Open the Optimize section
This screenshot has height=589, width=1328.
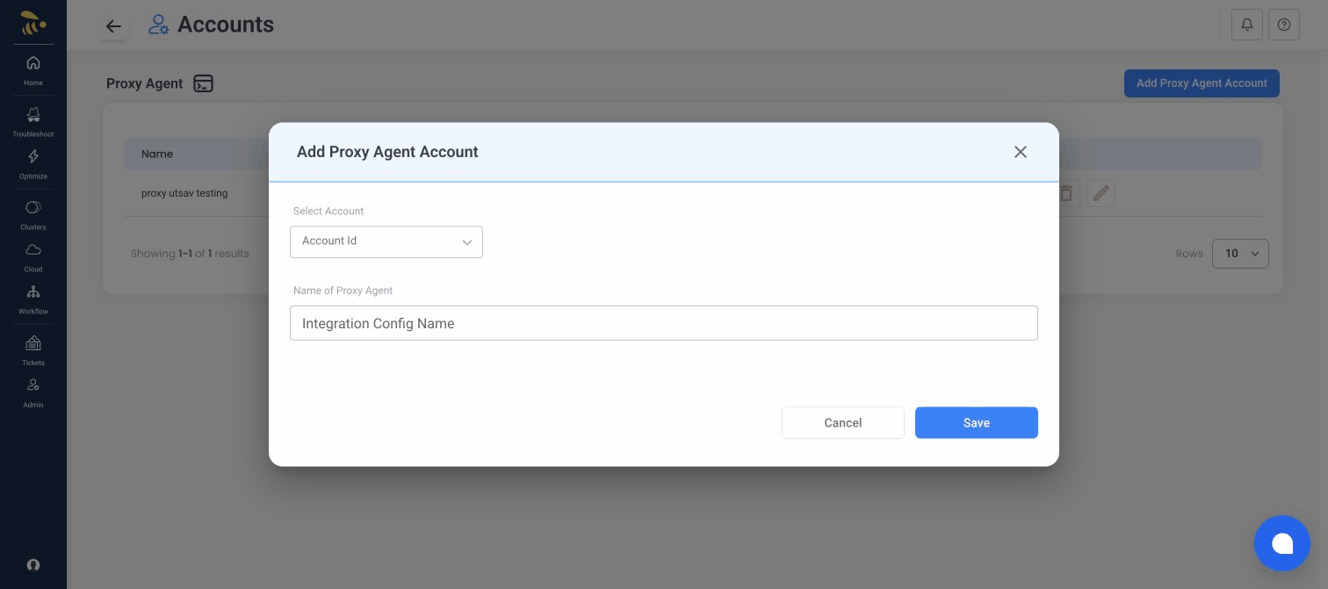(32, 164)
